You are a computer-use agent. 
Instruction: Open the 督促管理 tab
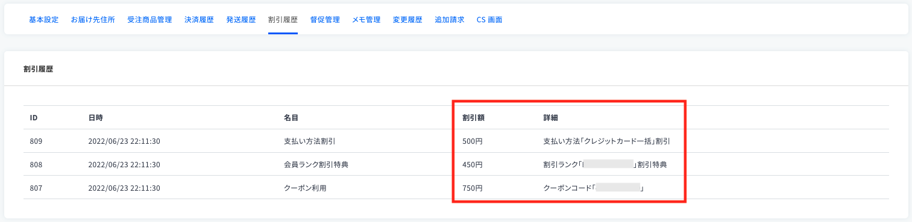325,20
